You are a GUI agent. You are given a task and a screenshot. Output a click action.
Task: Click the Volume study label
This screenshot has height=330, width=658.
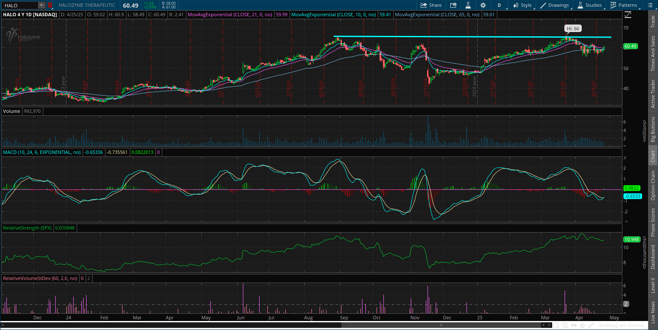[12, 111]
